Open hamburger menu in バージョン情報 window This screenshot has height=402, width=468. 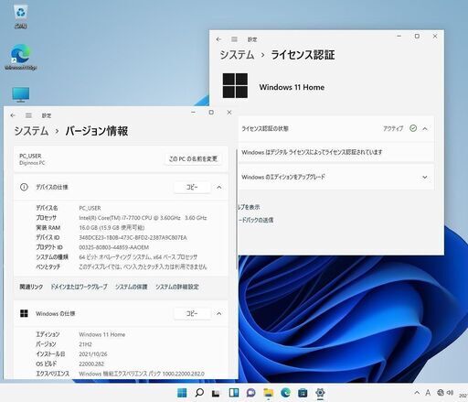click(x=28, y=115)
